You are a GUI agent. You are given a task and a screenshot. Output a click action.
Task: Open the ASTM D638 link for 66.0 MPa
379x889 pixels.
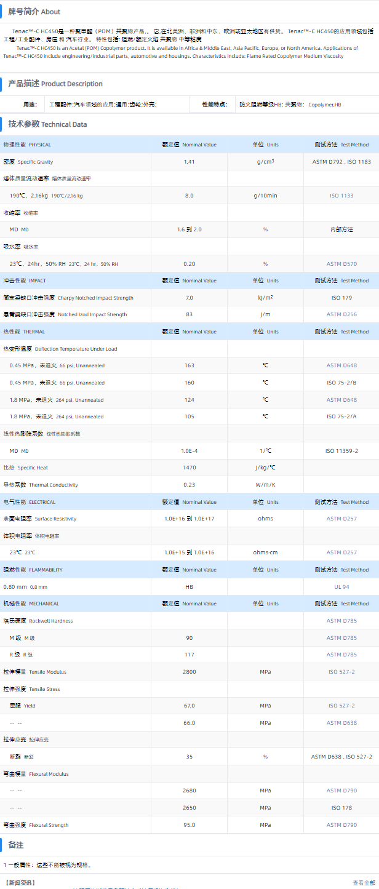pos(341,723)
